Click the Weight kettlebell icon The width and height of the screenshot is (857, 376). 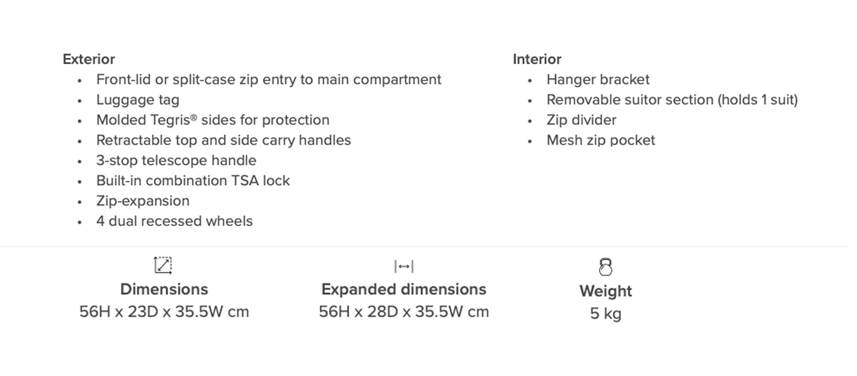coord(606,267)
